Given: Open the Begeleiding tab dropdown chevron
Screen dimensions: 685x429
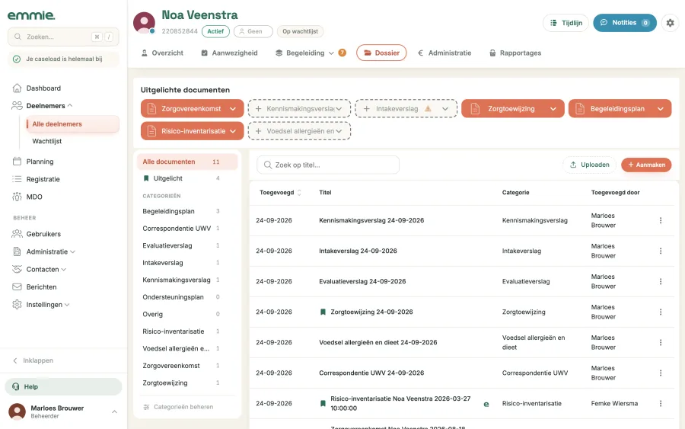Looking at the screenshot, I should 331,53.
